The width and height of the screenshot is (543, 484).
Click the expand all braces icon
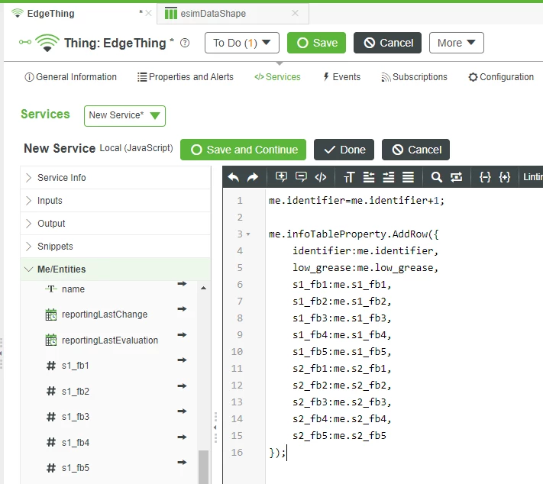click(505, 177)
